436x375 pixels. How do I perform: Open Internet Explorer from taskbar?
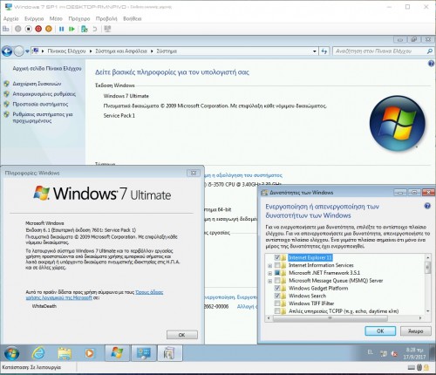click(38, 353)
